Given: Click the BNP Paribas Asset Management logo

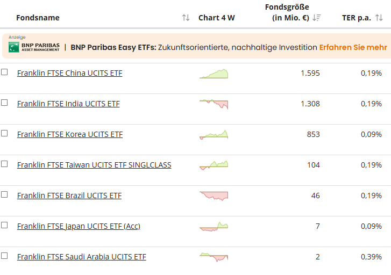Looking at the screenshot, I should pyautogui.click(x=33, y=47).
